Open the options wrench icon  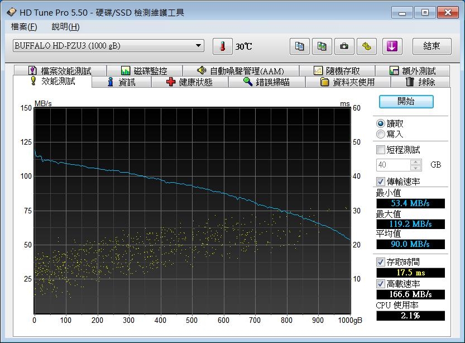click(x=367, y=46)
